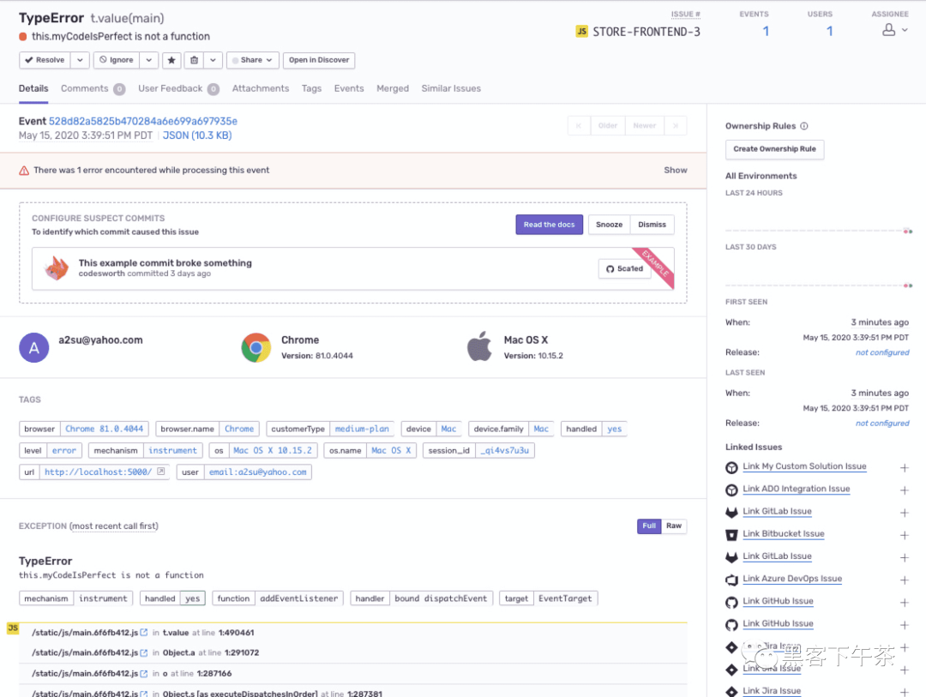Screen dimensions: 926x697
Task: Click the Ownership Rules info icon
Action: [x=803, y=126]
